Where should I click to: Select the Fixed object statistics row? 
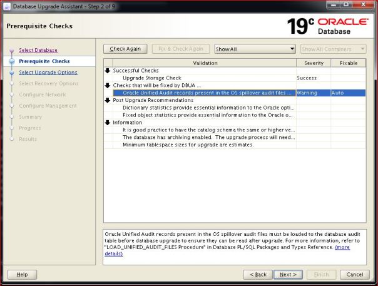pyautogui.click(x=207, y=115)
